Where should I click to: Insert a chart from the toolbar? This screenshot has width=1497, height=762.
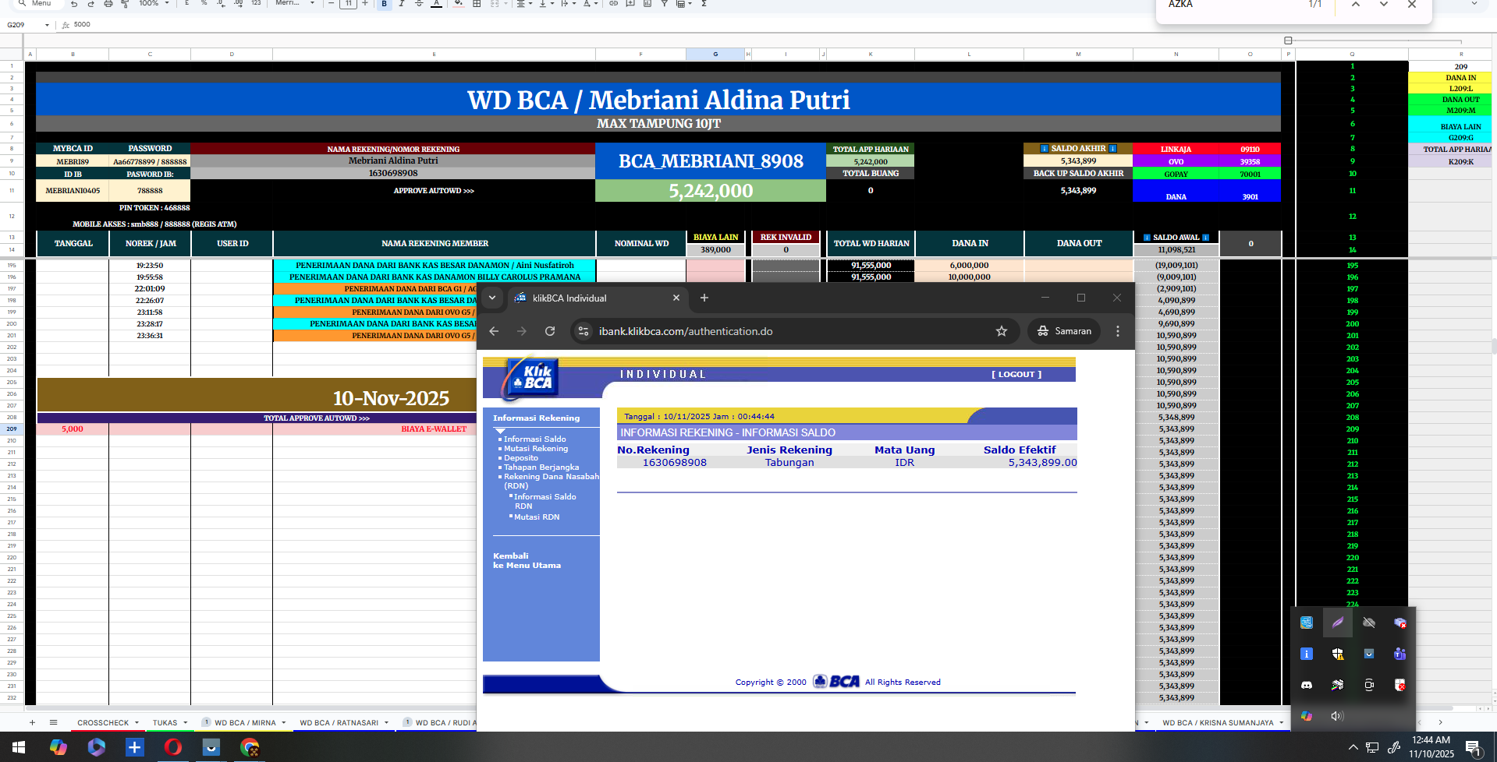click(647, 4)
